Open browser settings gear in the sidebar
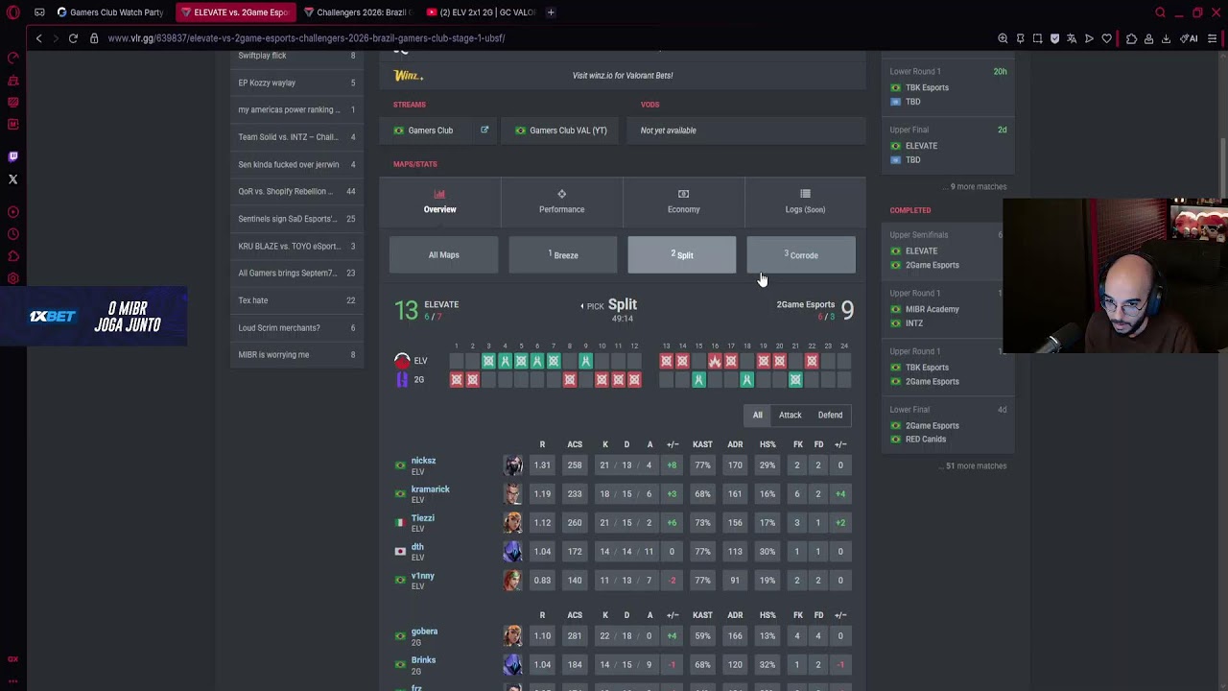This screenshot has width=1228, height=691. click(13, 278)
